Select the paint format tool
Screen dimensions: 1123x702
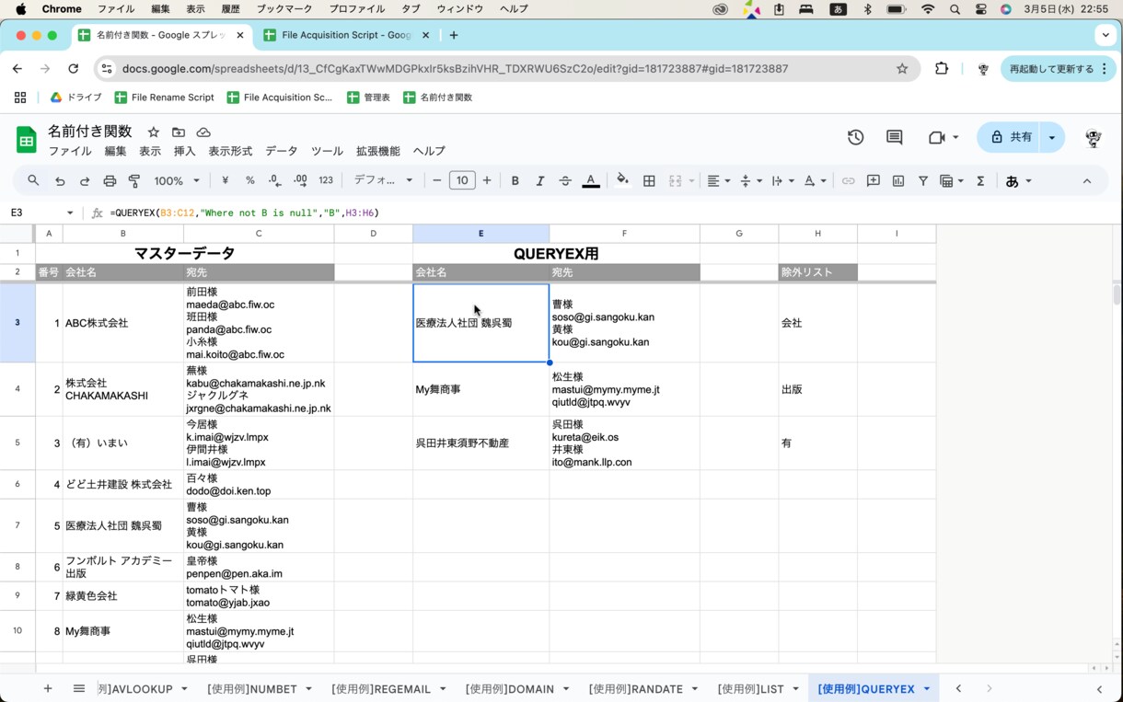pos(134,181)
